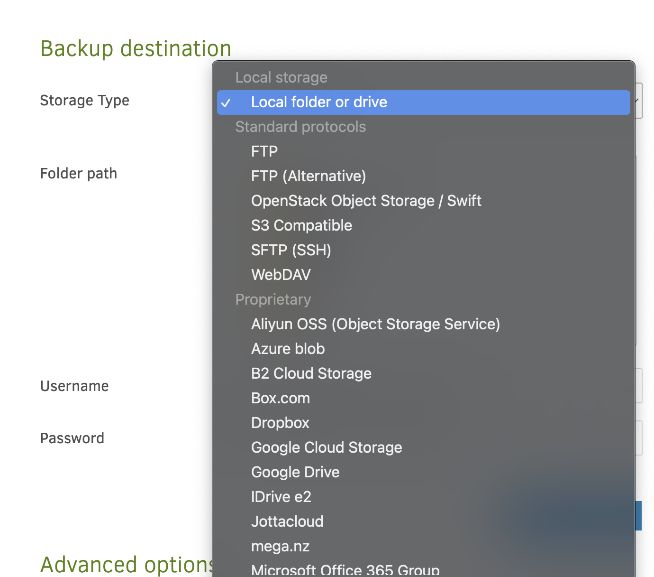Choose WebDAV storage type

423,275
